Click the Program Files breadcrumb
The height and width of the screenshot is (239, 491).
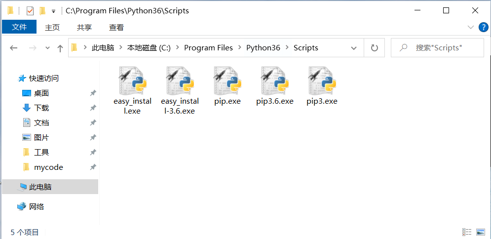(x=208, y=48)
